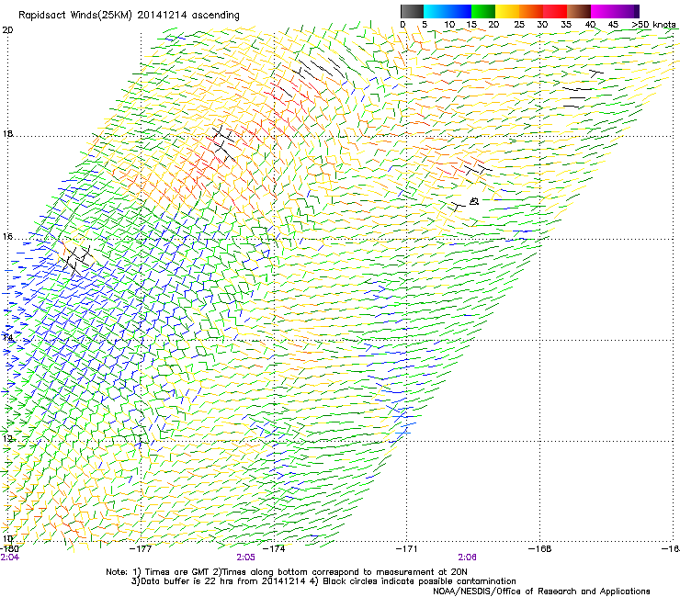This screenshot has height=597, width=680.
Task: Click the chart title 'Rapidsact Winds(25KM) 20141214 ascending'
Action: pyautogui.click(x=129, y=16)
